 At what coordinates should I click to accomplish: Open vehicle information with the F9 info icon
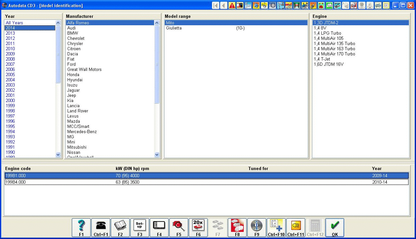coord(257,227)
